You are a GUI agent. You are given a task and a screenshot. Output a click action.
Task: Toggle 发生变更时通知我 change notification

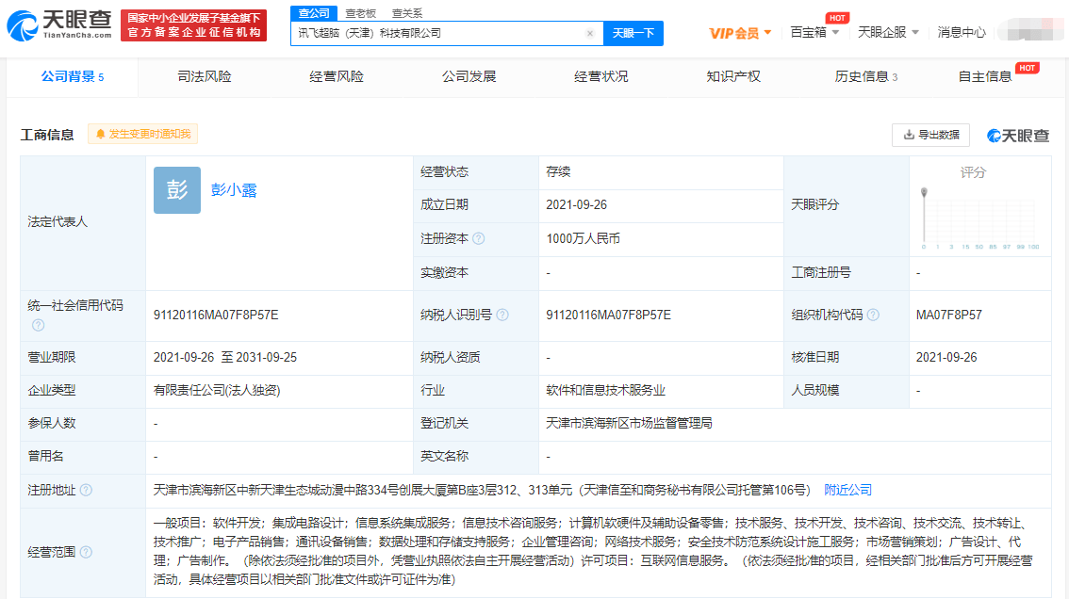click(x=143, y=135)
